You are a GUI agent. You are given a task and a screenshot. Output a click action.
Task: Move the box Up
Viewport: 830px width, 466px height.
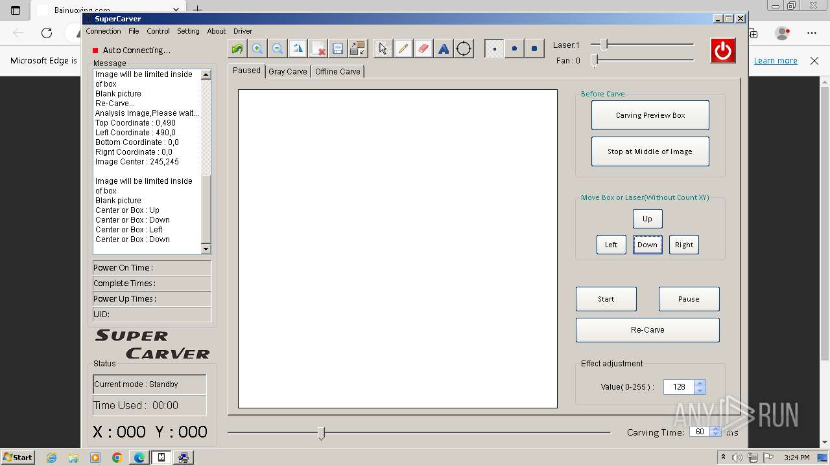pos(647,219)
